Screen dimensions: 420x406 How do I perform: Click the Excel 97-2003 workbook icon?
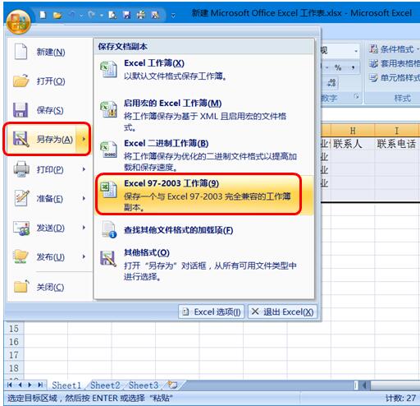pos(109,190)
